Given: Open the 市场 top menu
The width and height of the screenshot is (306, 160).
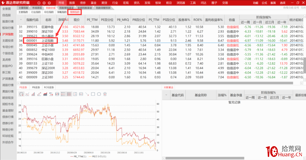Looking at the screenshot, I should coord(61,3).
